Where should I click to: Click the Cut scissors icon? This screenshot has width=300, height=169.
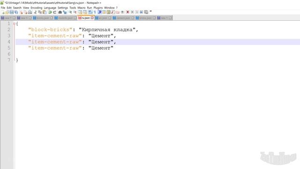[35, 12]
